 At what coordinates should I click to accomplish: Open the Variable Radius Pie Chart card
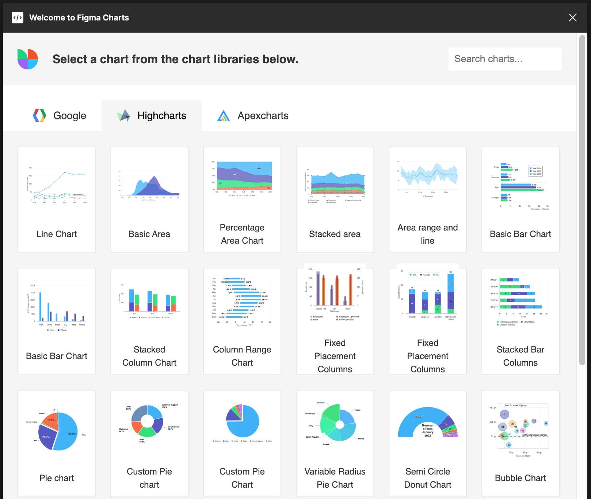(x=335, y=443)
